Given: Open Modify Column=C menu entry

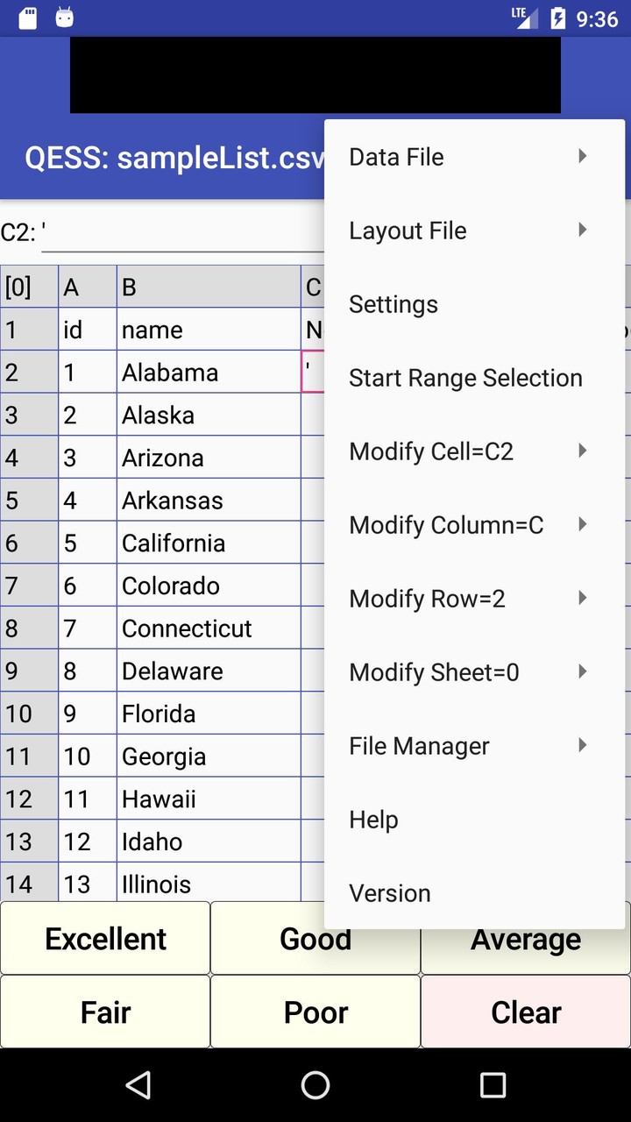Looking at the screenshot, I should tap(446, 525).
